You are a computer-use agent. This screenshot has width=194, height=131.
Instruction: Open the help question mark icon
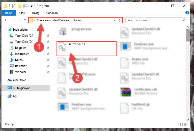tap(187, 13)
